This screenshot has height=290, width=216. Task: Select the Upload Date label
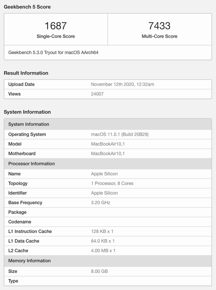tap(21, 84)
